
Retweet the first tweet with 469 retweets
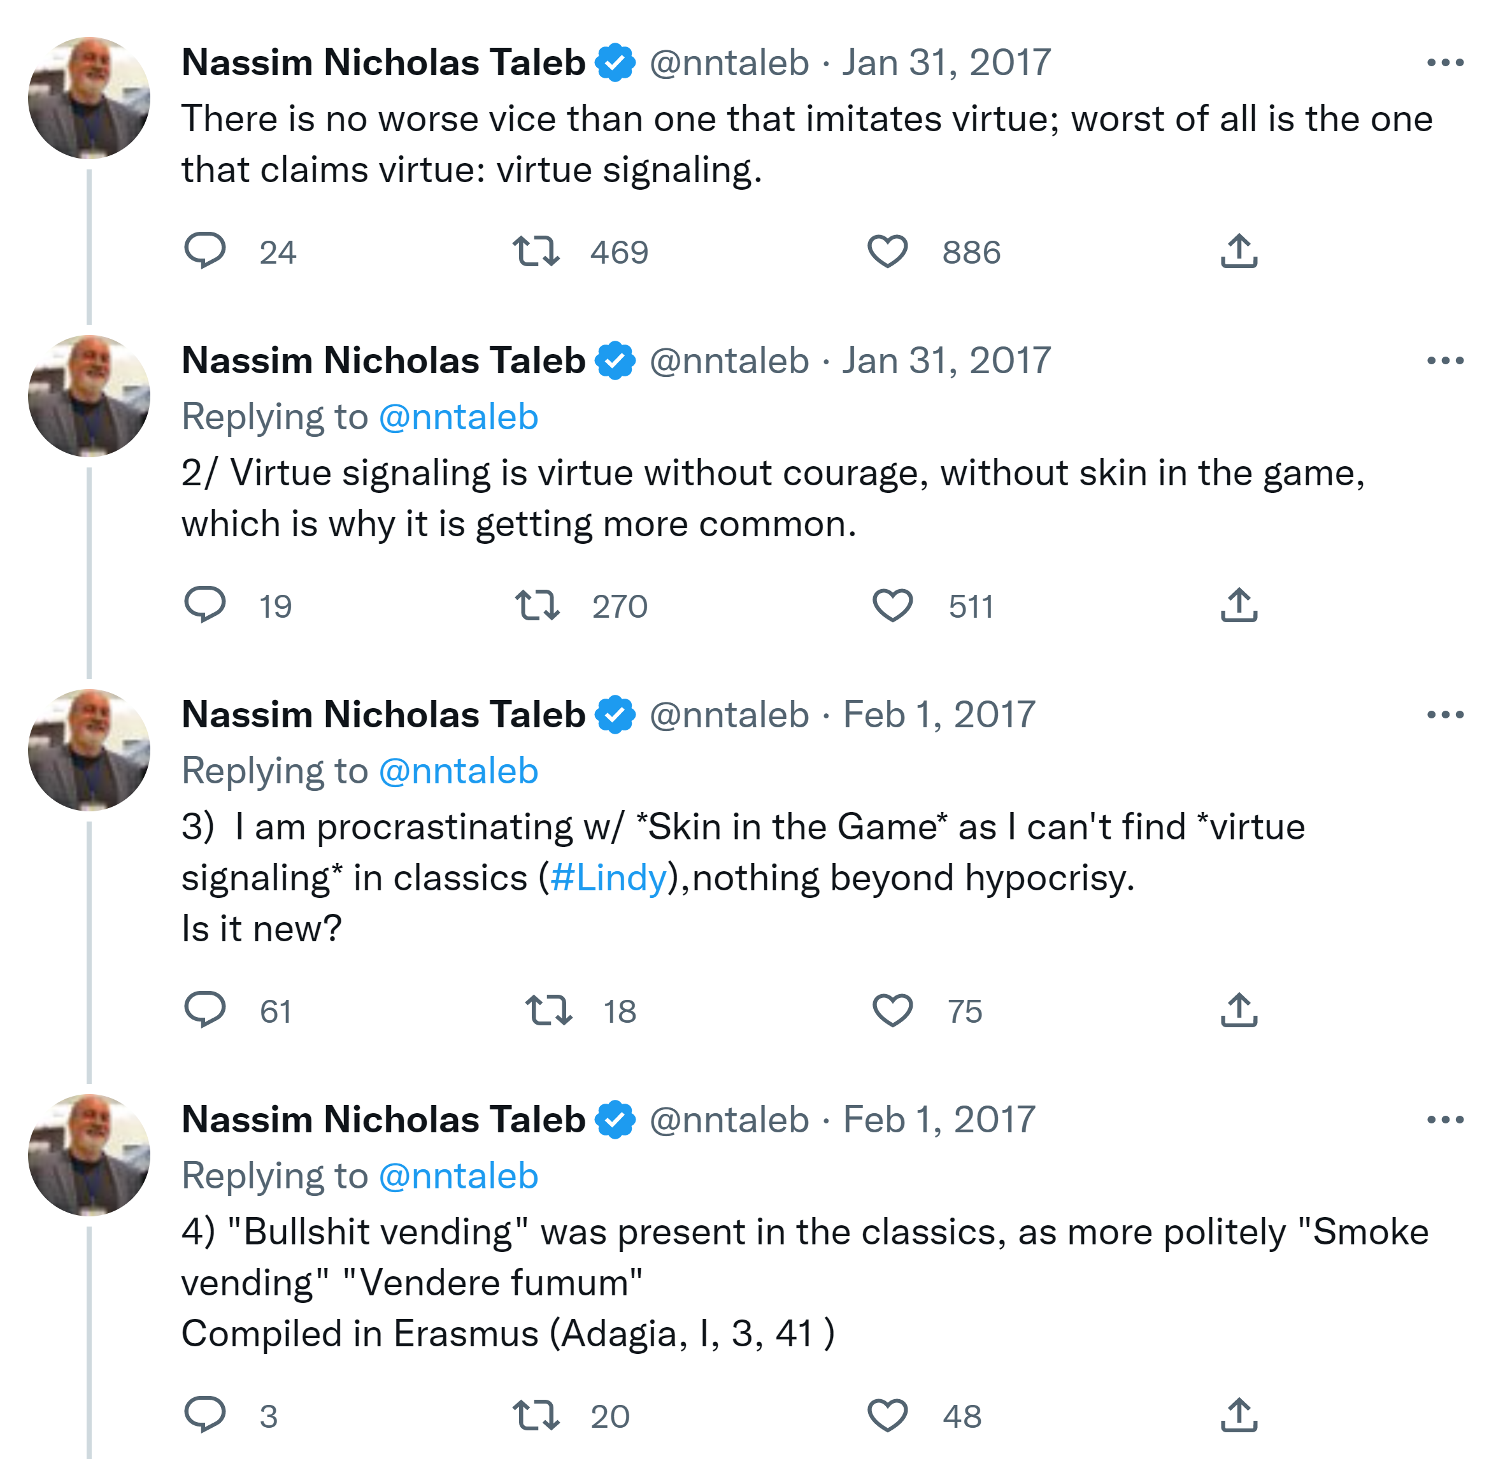536,252
